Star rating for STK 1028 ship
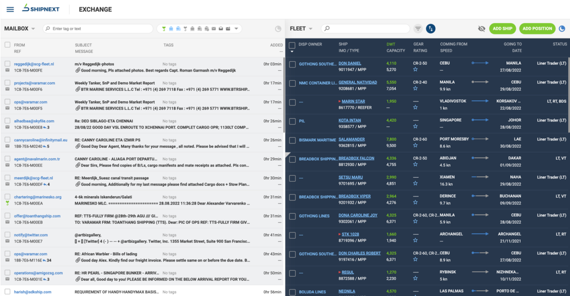570x296 pixels. [x=415, y=241]
